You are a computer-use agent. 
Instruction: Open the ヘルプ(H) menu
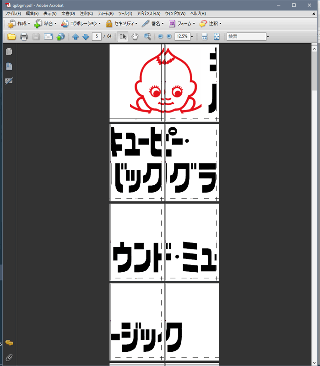coord(198,14)
